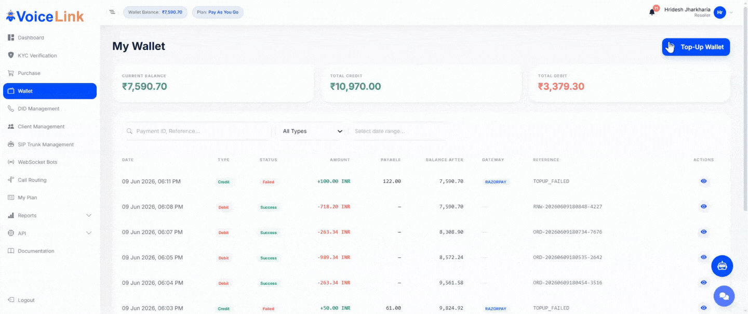Click the VoiceLink logo

(x=45, y=16)
